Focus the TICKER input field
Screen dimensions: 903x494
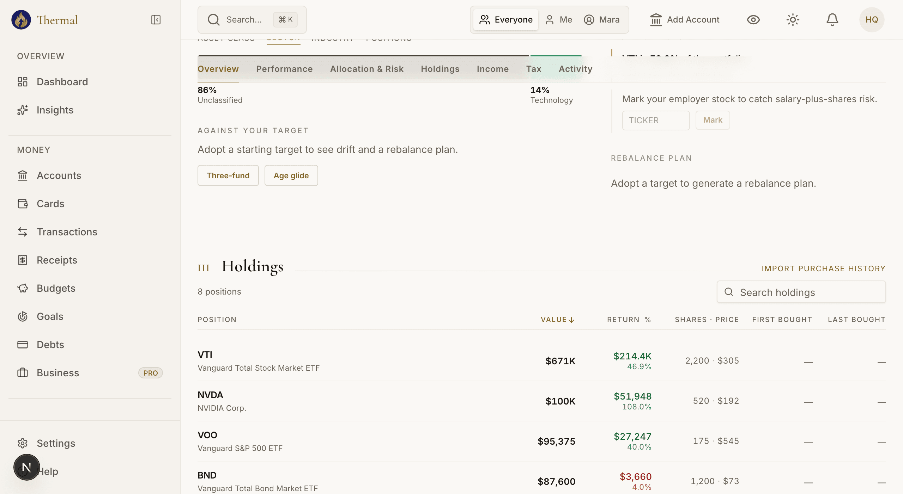656,120
